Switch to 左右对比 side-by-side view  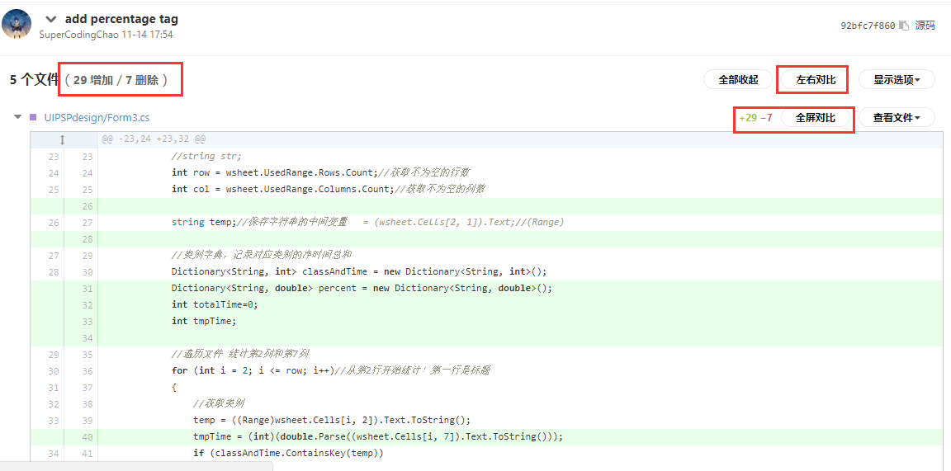click(x=816, y=79)
